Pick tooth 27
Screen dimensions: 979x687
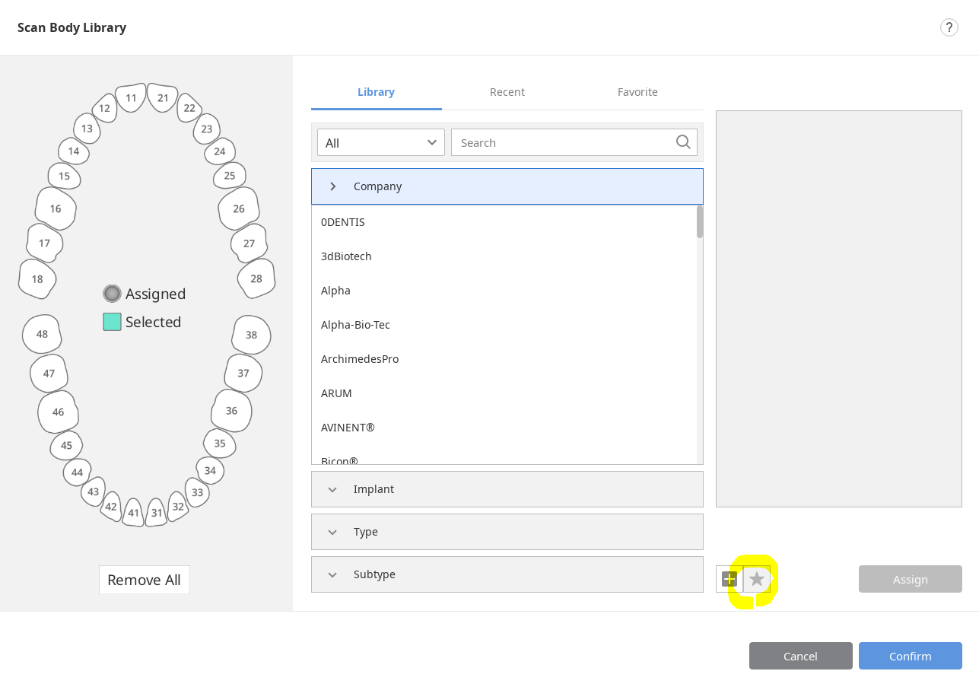pyautogui.click(x=249, y=243)
